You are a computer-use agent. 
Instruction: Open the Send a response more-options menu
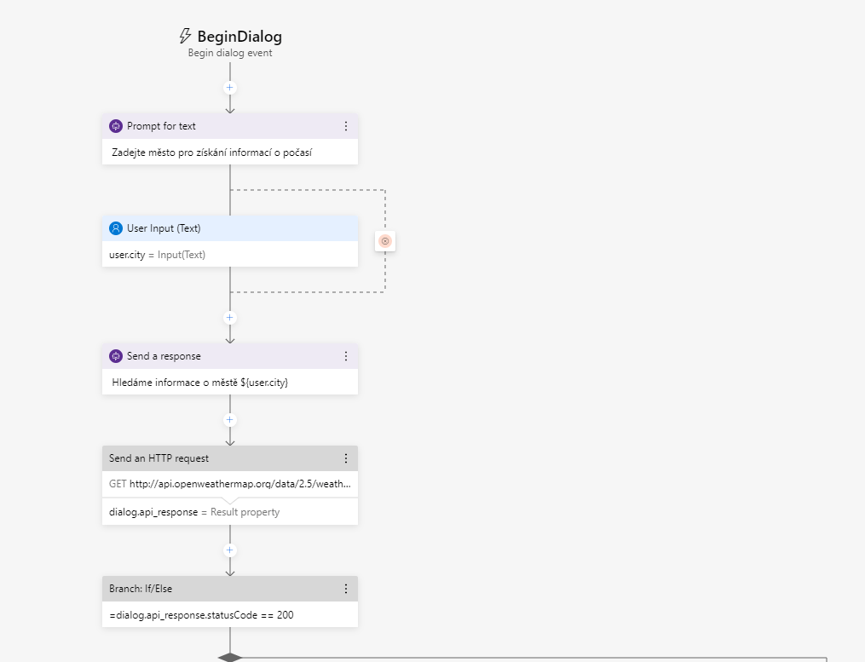point(346,356)
